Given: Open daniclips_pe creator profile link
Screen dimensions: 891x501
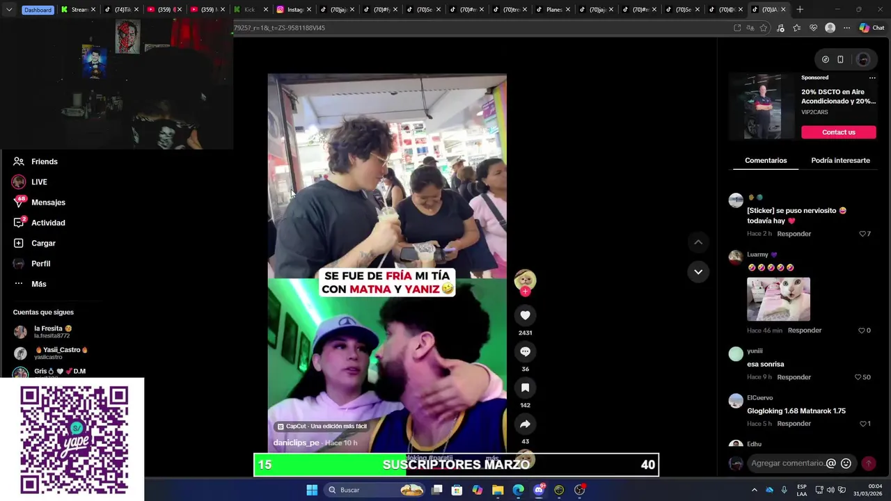Looking at the screenshot, I should tap(296, 443).
